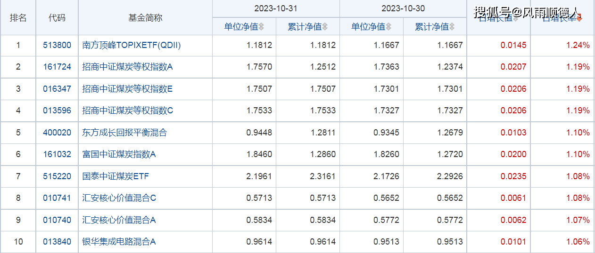Viewport: 595px width, 253px height.
Task: Click the 代码 column header
Action: 57,18
